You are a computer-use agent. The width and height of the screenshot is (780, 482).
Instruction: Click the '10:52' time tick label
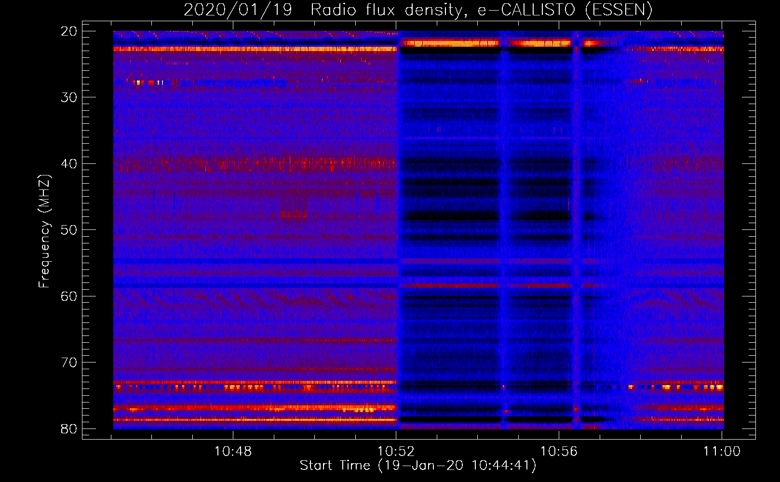pyautogui.click(x=396, y=452)
